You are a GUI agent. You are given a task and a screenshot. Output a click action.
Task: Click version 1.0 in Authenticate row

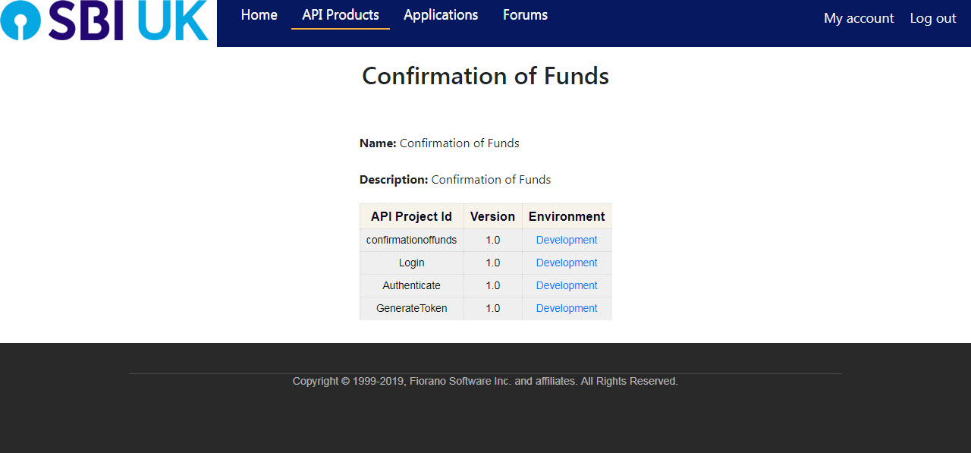pyautogui.click(x=493, y=285)
